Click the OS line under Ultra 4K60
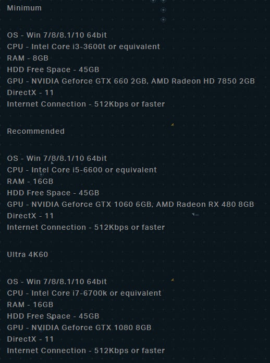The image size is (270, 363). pos(57,282)
